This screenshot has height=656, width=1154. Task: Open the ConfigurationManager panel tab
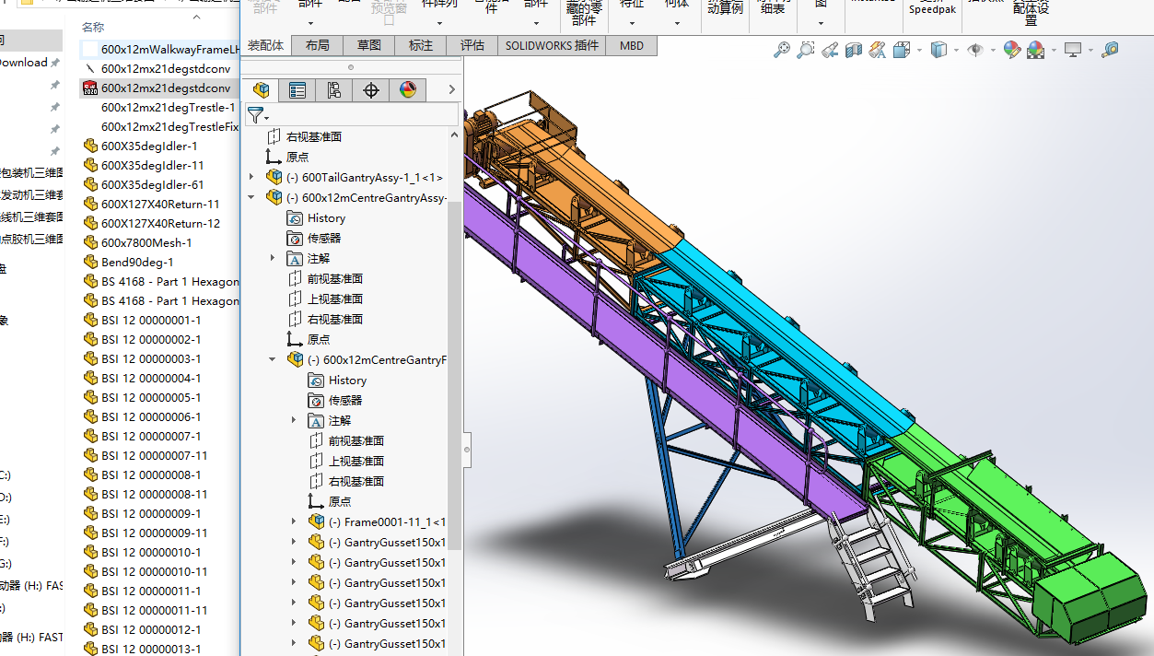[x=333, y=89]
